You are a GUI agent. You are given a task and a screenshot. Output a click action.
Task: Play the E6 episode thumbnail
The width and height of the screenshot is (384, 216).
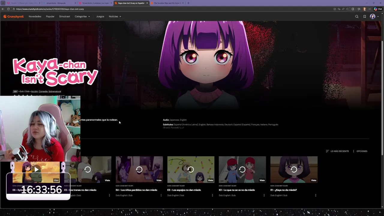(x=36, y=170)
